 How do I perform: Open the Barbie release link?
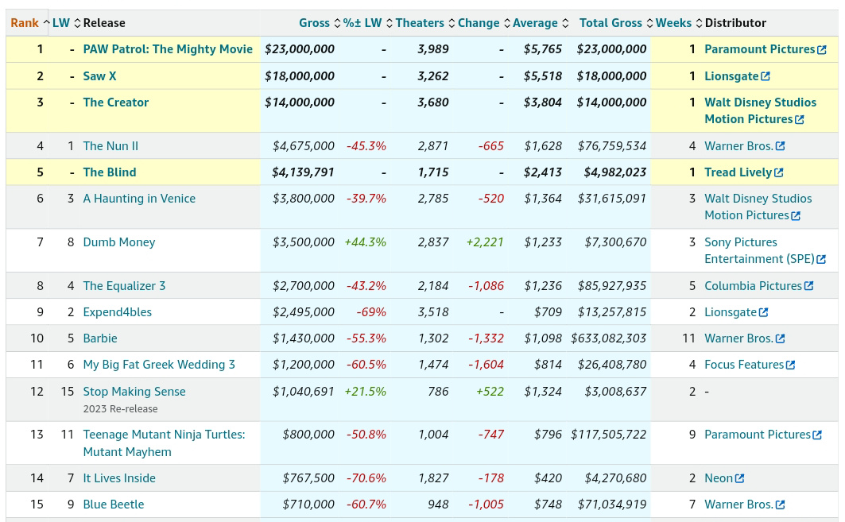pyautogui.click(x=100, y=338)
